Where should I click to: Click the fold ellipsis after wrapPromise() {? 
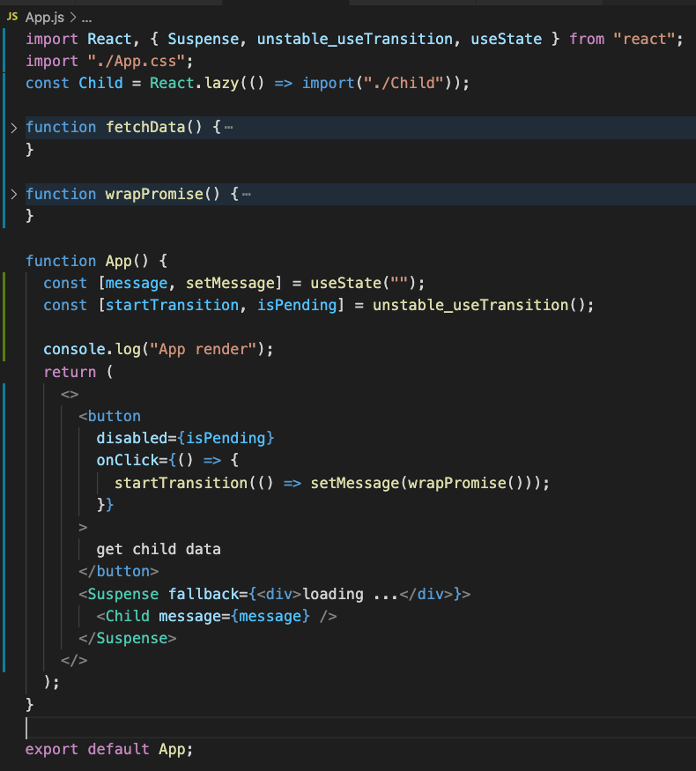point(247,194)
